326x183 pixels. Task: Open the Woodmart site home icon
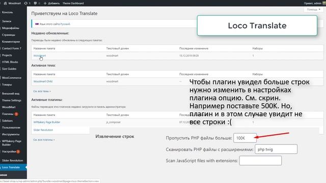click(x=6, y=3)
